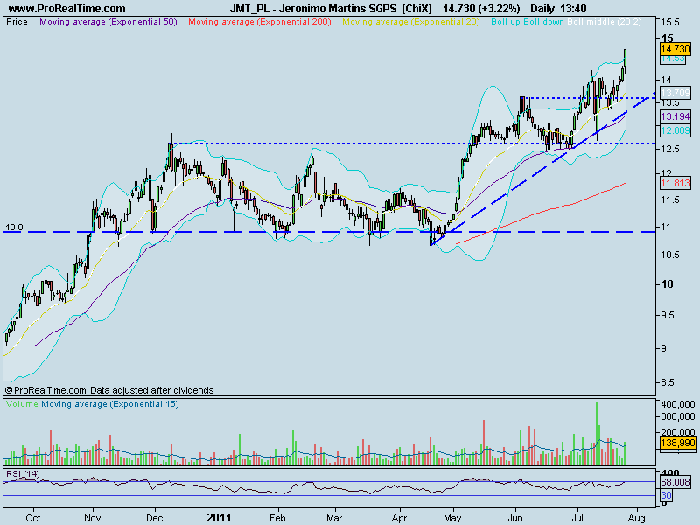Select the Exponential 20 moving average label
Viewport: 700px width, 525px height.
[411, 22]
